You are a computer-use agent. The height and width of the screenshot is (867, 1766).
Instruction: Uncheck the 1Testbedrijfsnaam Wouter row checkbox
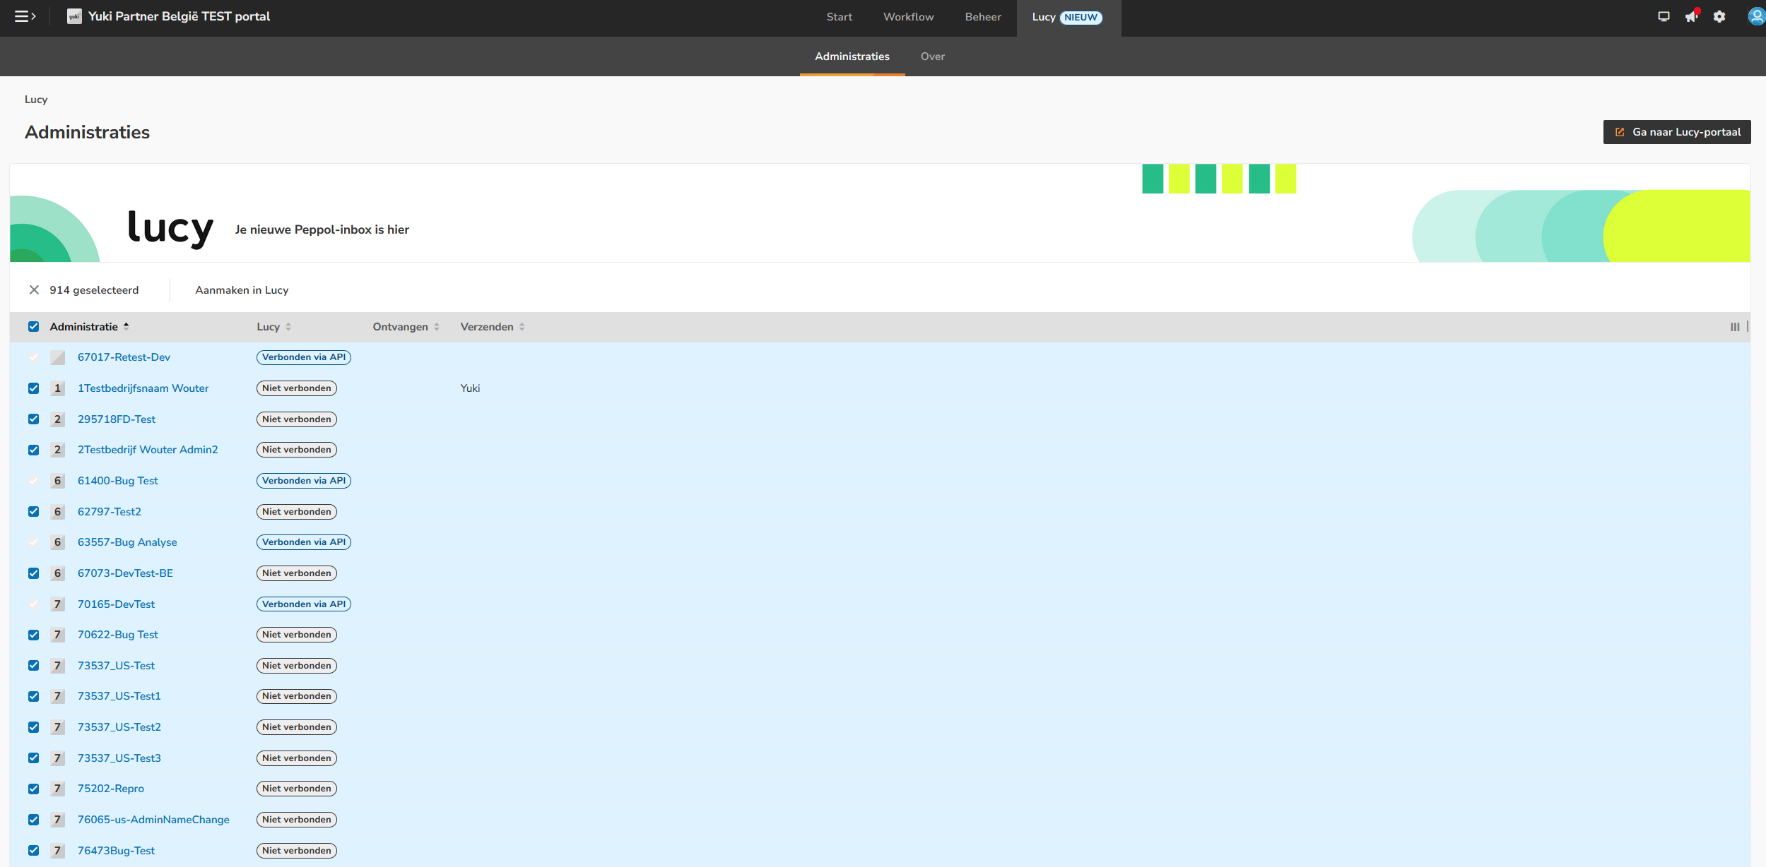click(x=34, y=388)
